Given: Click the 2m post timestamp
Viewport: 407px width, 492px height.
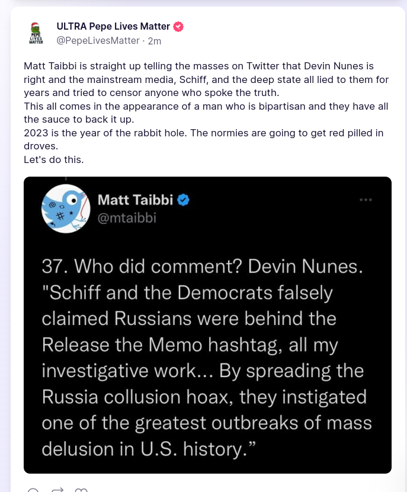Looking at the screenshot, I should coord(154,40).
